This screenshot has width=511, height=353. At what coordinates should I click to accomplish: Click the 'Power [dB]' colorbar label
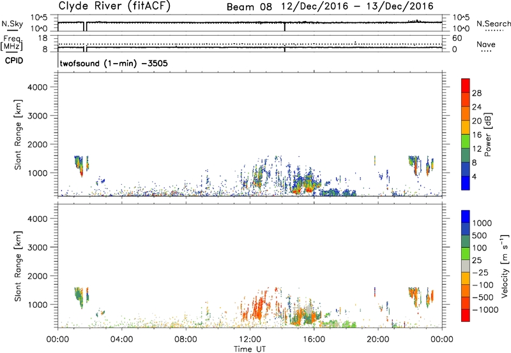pyautogui.click(x=487, y=134)
